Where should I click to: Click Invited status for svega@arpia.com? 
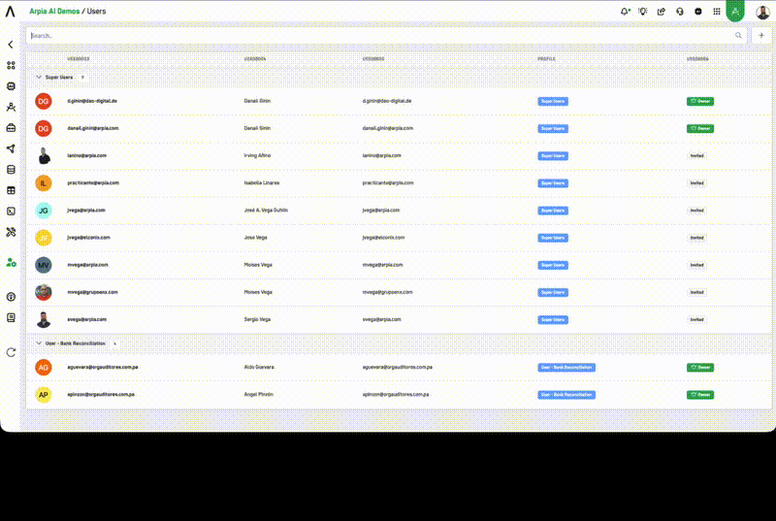(x=696, y=319)
